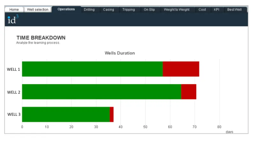Click the Wells Duration chart title
255x142 pixels.
pos(120,53)
